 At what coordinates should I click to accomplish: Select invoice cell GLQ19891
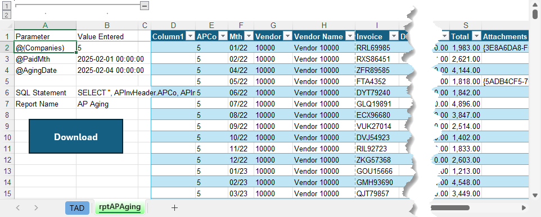pos(377,104)
